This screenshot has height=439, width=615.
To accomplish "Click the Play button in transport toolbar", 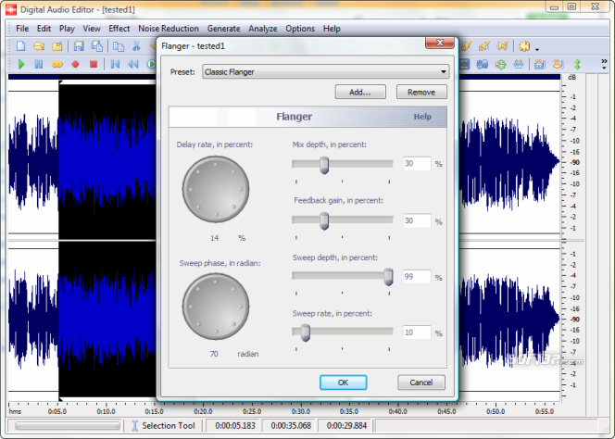I will tap(21, 64).
